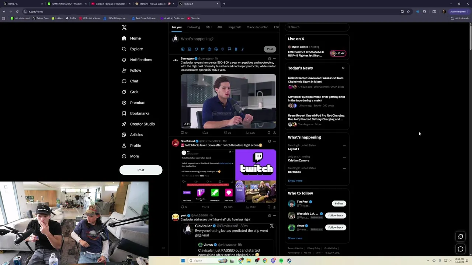Open Chat in the sidebar
Screen dimensions: 472x265
click(x=130, y=81)
